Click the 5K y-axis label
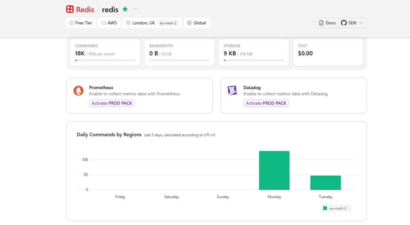This screenshot has height=225, width=410. tap(86, 175)
